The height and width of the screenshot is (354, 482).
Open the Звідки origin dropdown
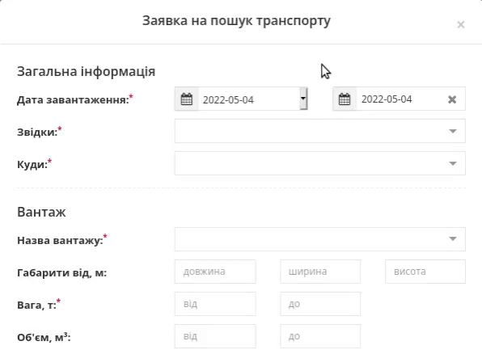[320, 131]
